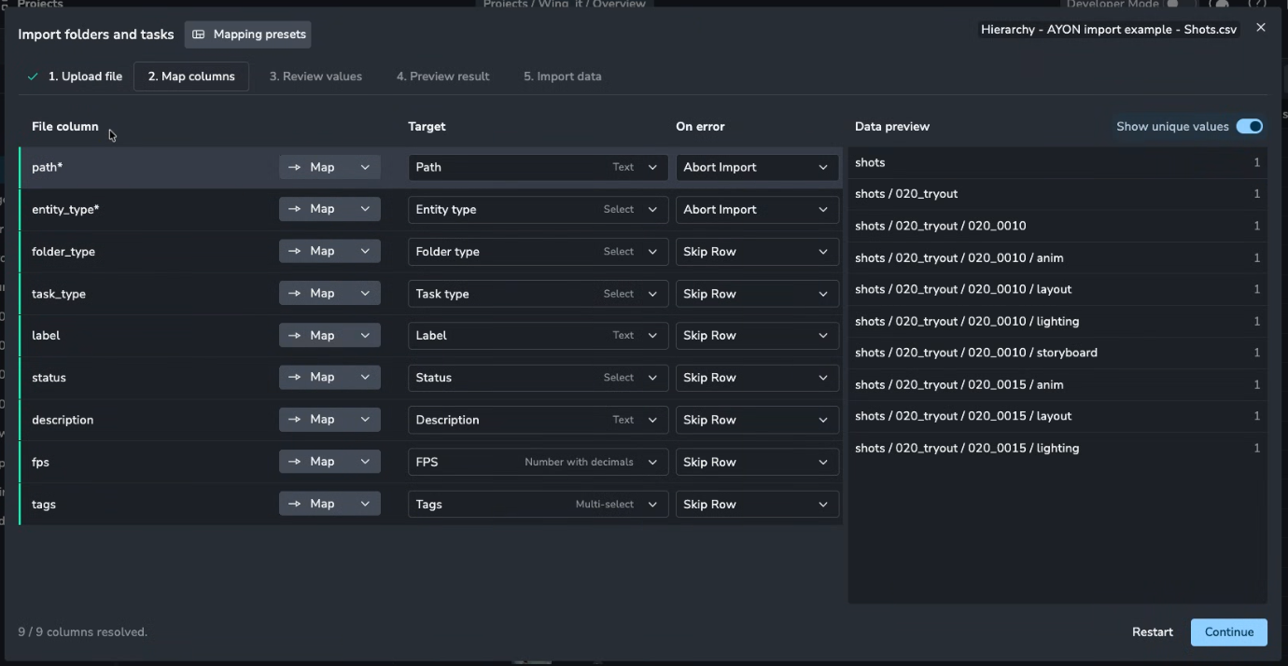Screen dimensions: 1288x666
Task: Change fps row Skip Row error option
Action: point(757,462)
